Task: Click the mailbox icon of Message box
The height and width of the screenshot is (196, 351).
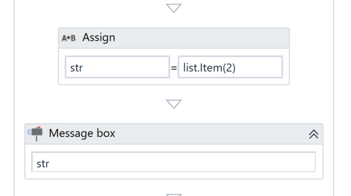Action: pyautogui.click(x=35, y=134)
